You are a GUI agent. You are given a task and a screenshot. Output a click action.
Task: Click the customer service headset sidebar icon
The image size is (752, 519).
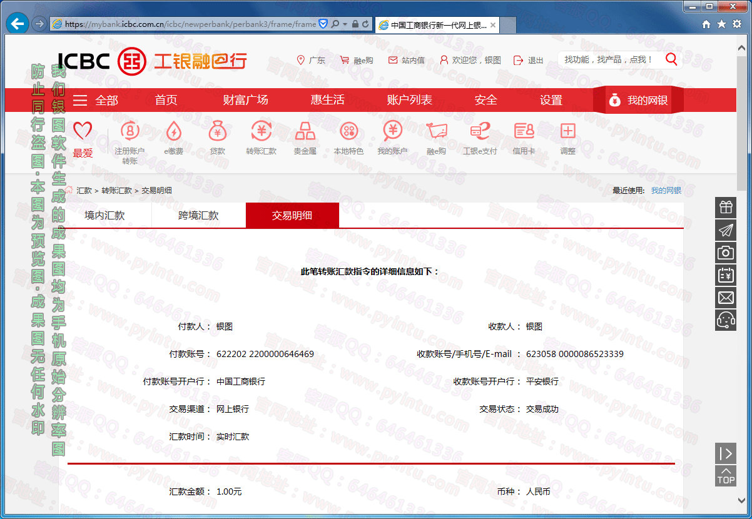[726, 320]
